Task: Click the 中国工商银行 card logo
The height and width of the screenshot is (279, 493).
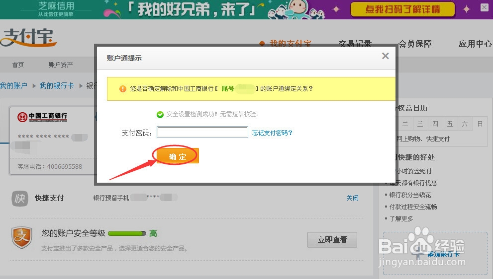Action: [x=42, y=117]
